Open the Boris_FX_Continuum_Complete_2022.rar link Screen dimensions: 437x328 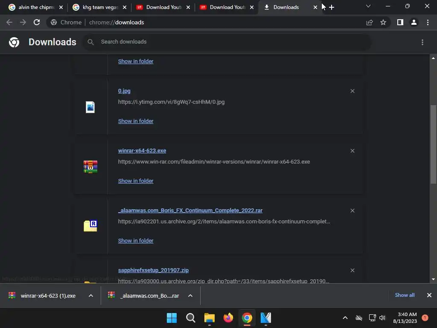(190, 210)
